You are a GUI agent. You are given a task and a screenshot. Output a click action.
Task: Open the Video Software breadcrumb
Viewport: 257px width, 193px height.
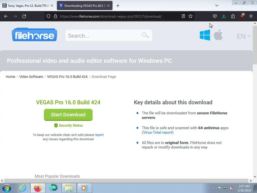point(31,77)
